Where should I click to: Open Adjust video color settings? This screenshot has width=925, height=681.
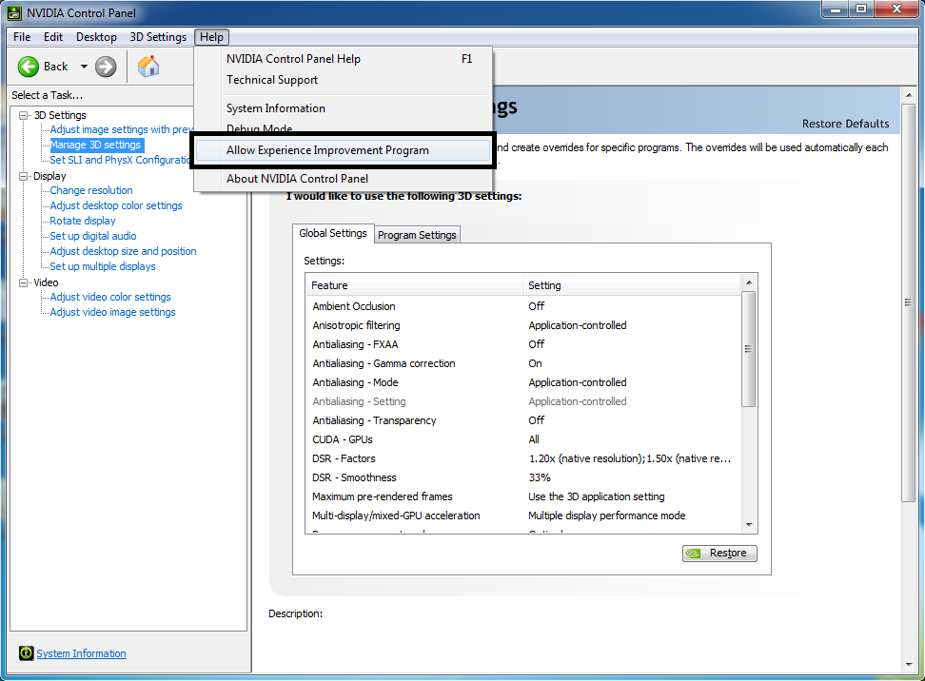coord(110,297)
